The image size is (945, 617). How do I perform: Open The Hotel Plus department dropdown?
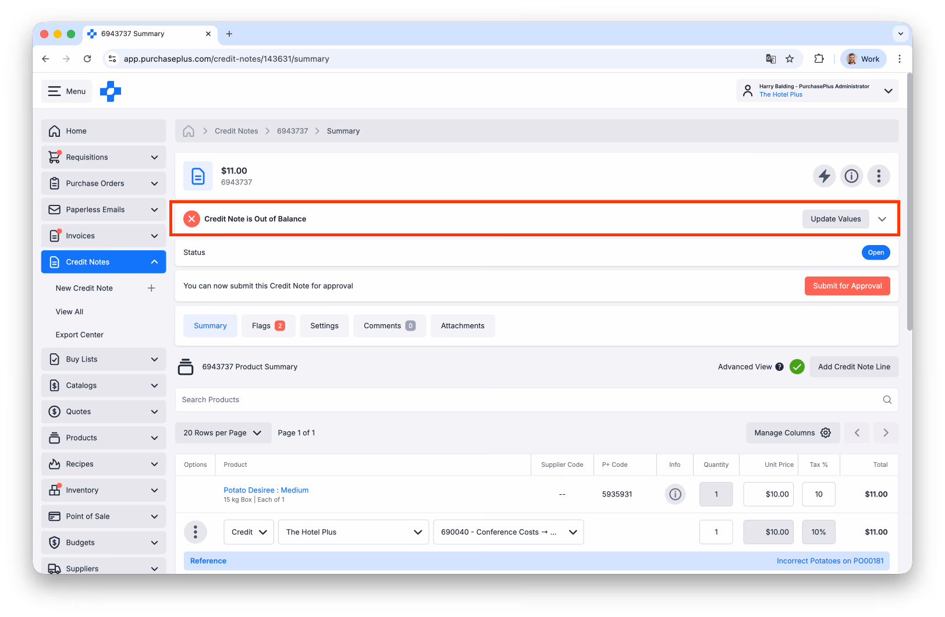point(354,532)
